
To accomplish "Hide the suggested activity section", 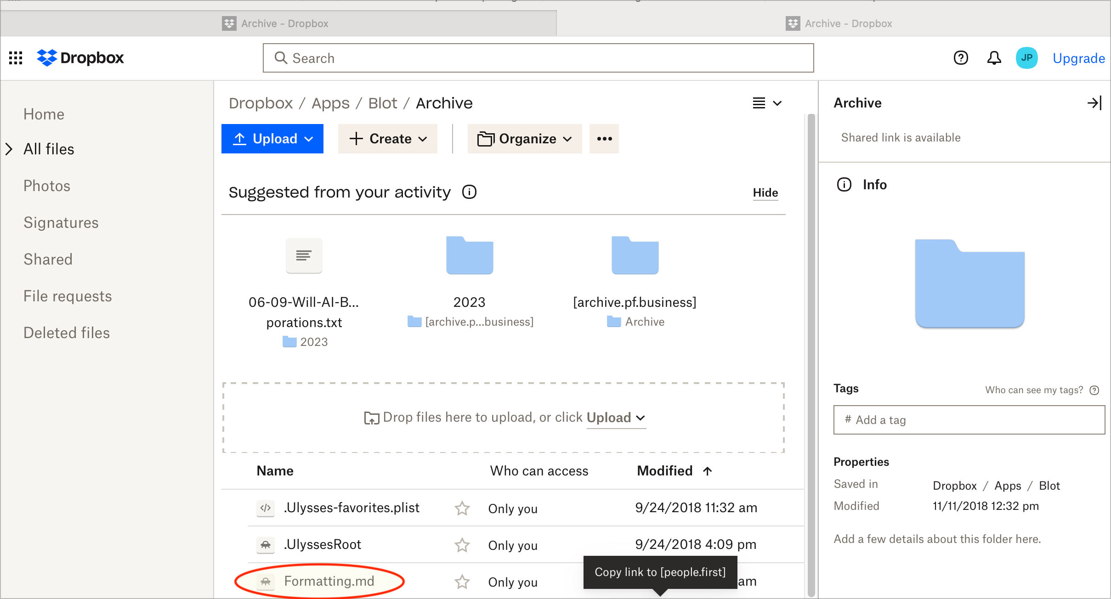I will (x=765, y=192).
